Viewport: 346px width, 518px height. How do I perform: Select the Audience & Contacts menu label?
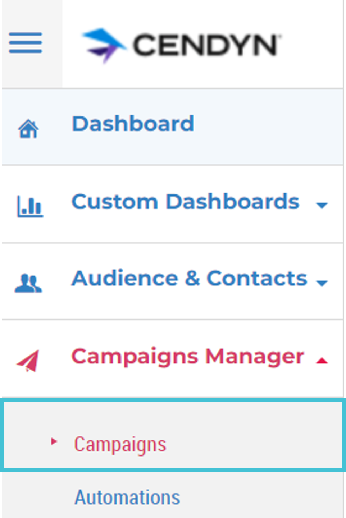[x=189, y=278]
